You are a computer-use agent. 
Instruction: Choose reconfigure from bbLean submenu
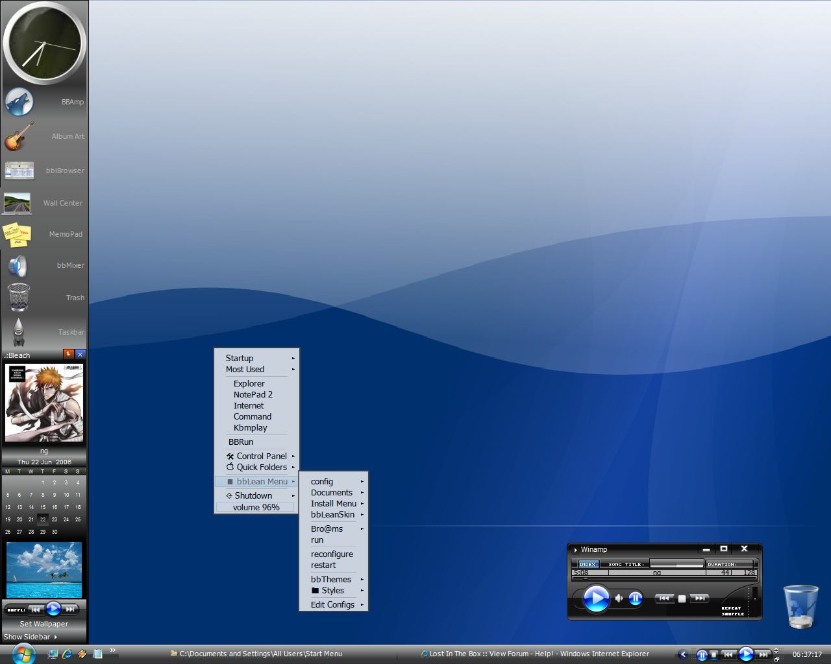click(332, 554)
